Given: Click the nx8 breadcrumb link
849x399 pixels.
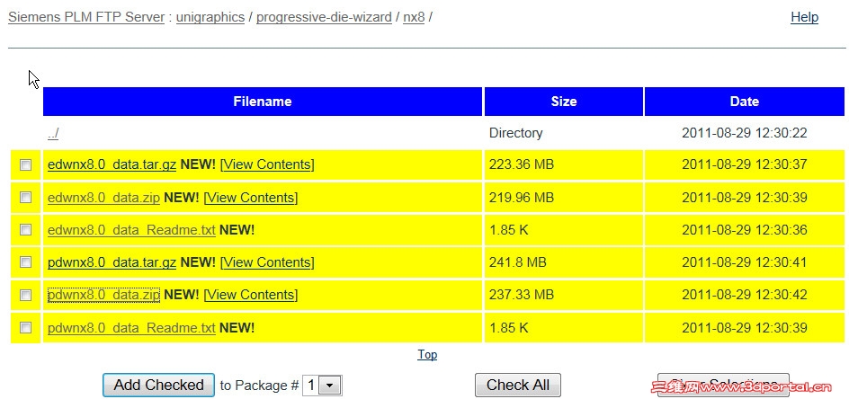Looking at the screenshot, I should [x=414, y=17].
